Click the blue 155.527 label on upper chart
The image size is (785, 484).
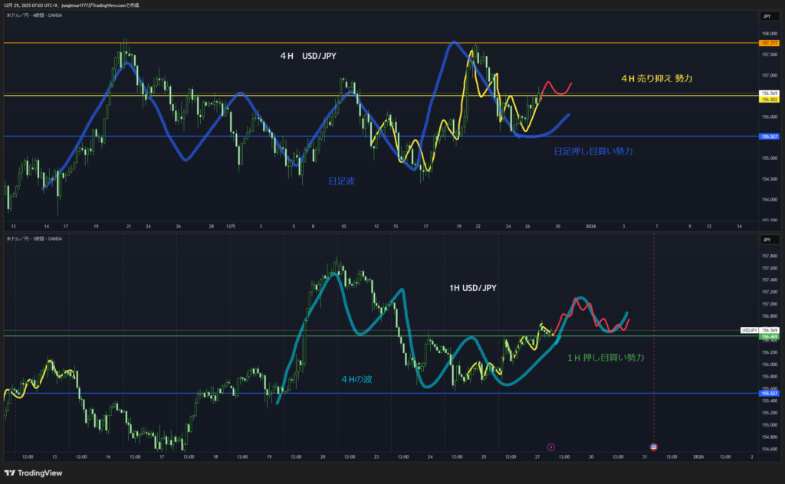(x=767, y=136)
